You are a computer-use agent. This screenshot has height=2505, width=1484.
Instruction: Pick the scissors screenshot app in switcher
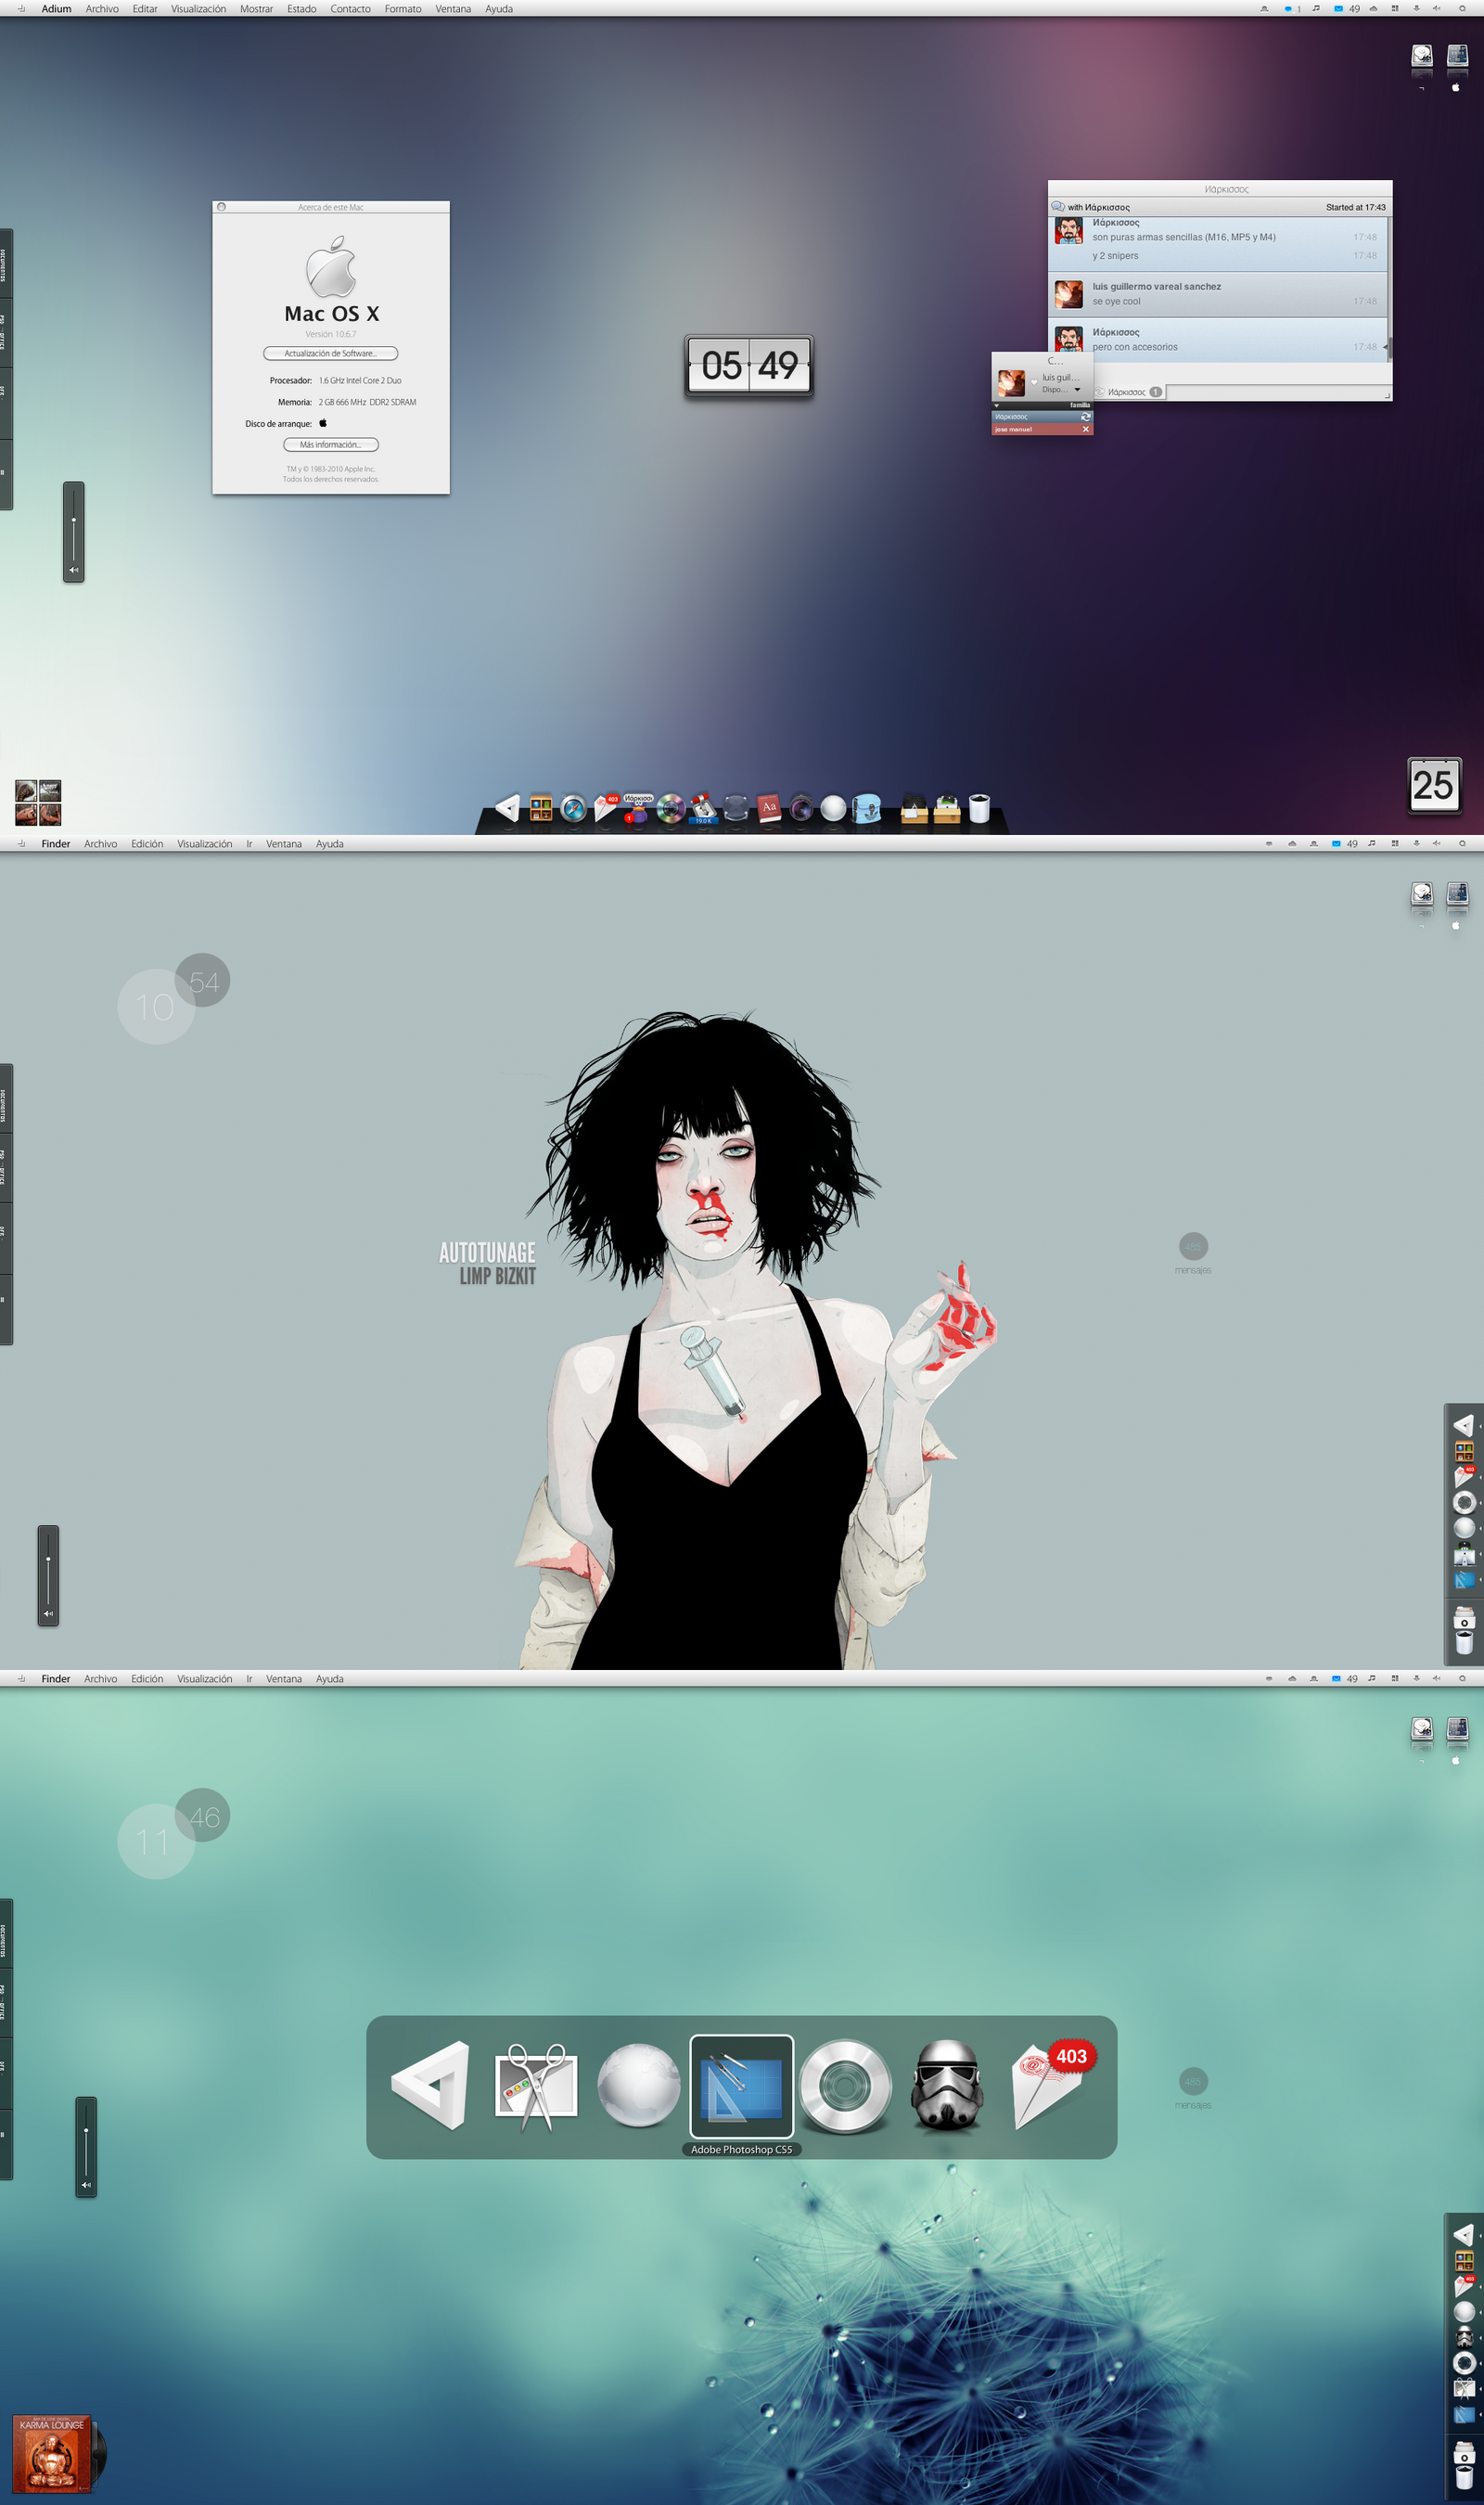point(536,2085)
